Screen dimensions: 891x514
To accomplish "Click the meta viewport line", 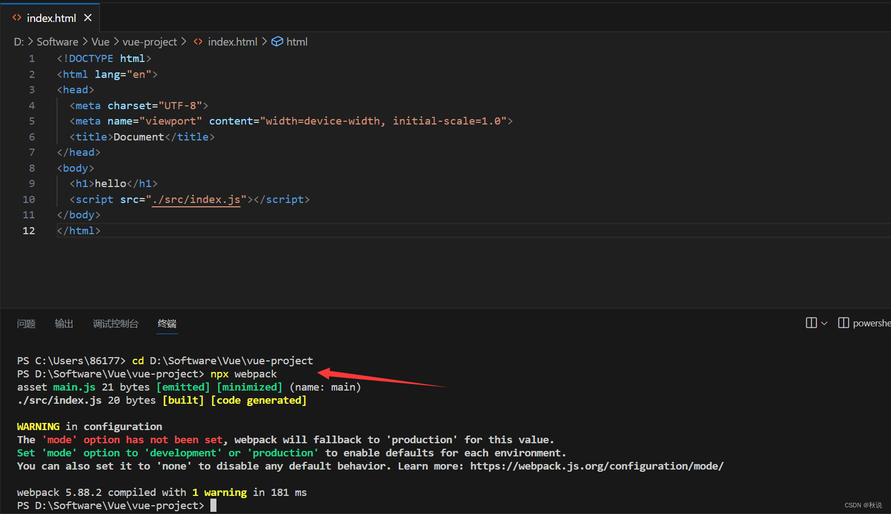I will (291, 121).
